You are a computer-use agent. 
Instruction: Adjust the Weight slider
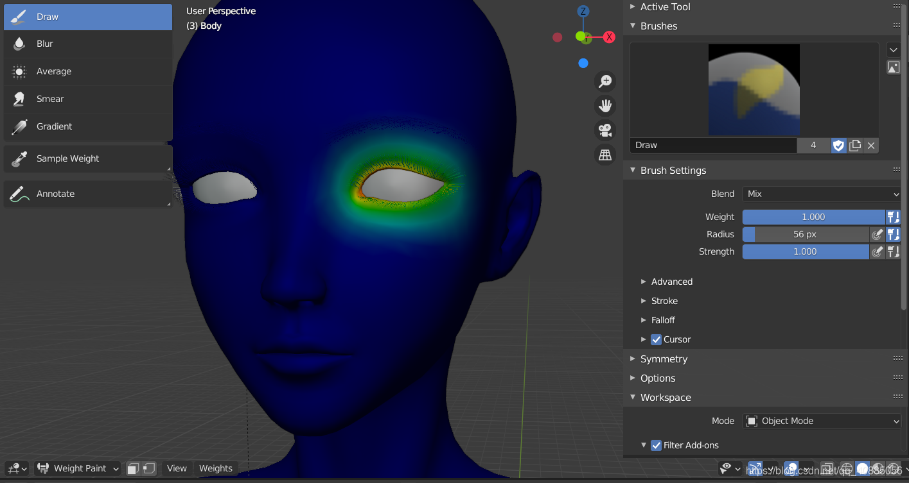tap(813, 217)
